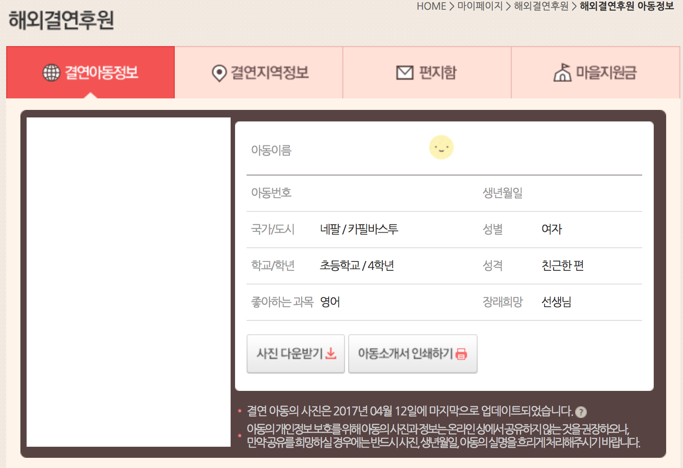Image resolution: width=683 pixels, height=468 pixels.
Task: Click the red download arrow icon
Action: [331, 353]
